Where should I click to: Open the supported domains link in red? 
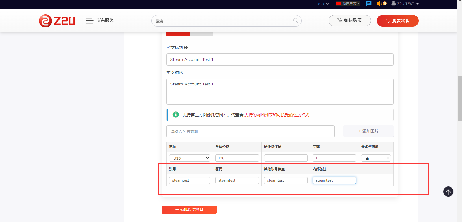tap(277, 115)
